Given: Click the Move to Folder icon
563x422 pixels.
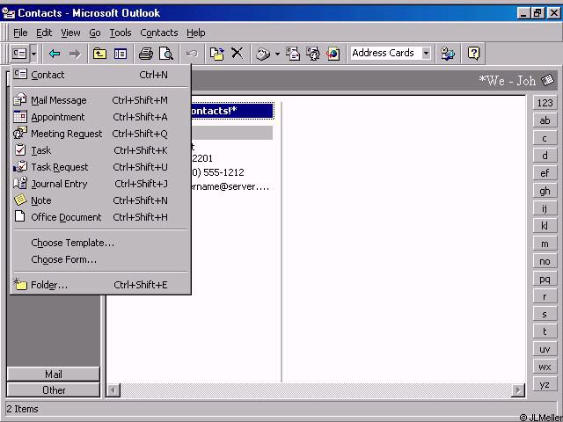Looking at the screenshot, I should (x=216, y=54).
